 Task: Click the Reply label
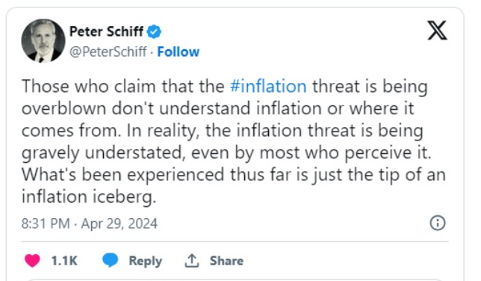146,261
